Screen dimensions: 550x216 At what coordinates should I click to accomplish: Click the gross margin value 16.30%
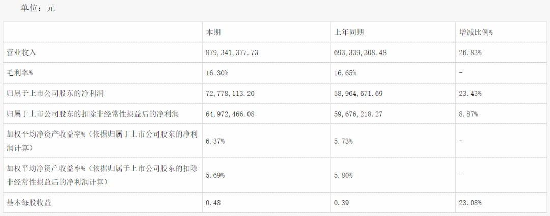217,73
